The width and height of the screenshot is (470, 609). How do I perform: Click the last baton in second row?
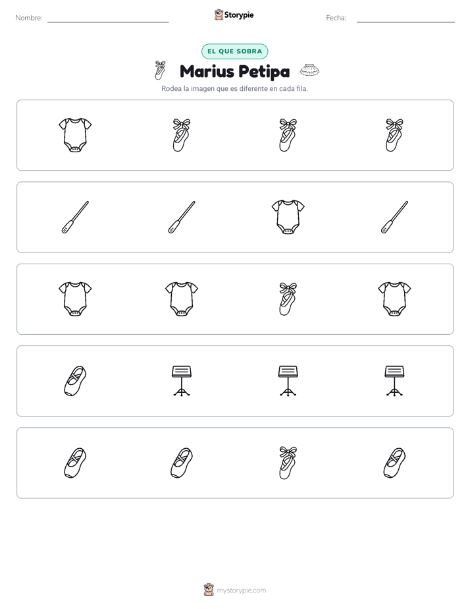tap(394, 217)
